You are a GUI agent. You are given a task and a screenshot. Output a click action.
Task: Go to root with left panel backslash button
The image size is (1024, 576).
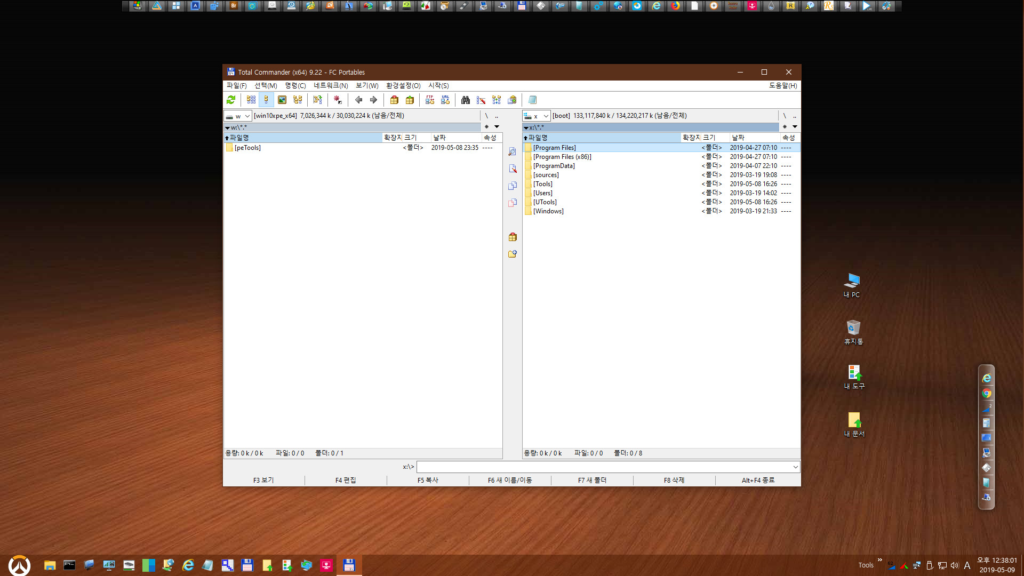486,116
